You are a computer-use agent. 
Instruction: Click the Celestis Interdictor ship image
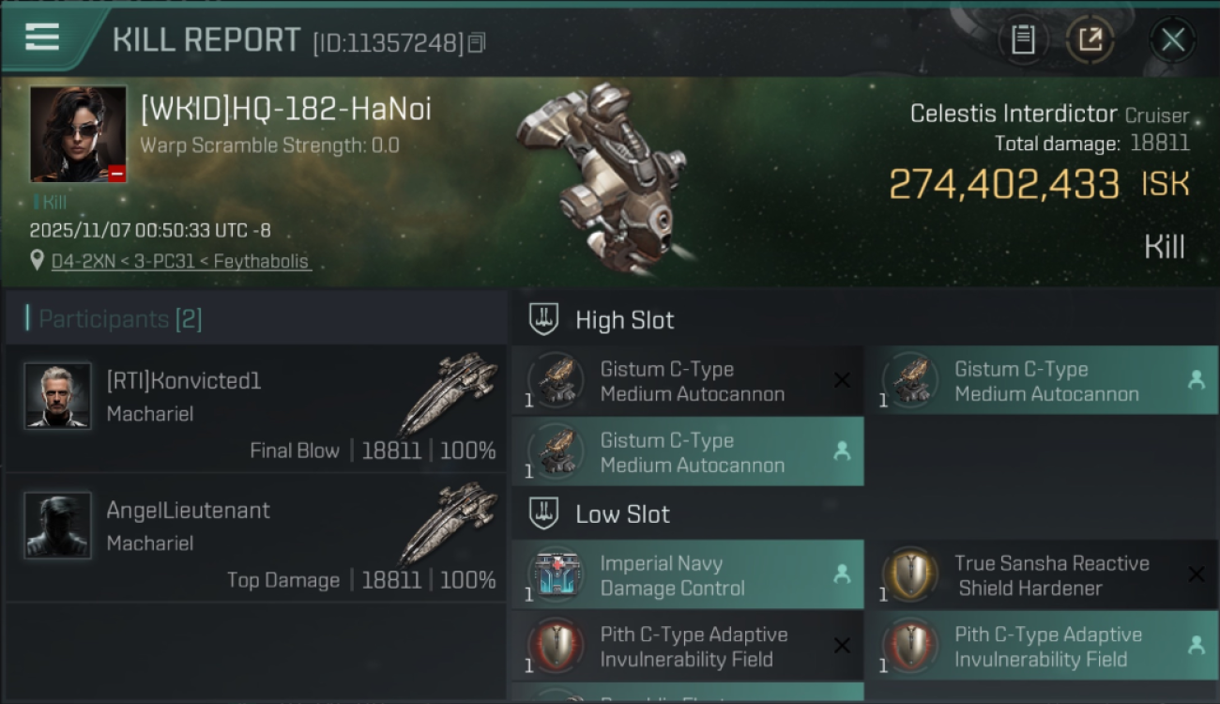pos(601,178)
